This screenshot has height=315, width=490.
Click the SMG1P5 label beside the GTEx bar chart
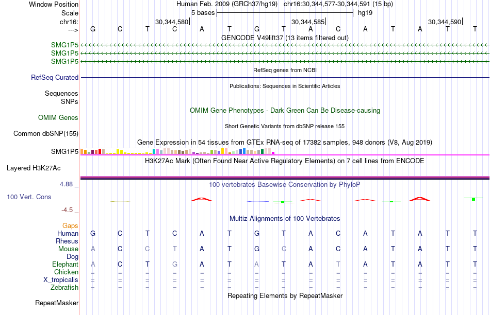pyautogui.click(x=64, y=151)
